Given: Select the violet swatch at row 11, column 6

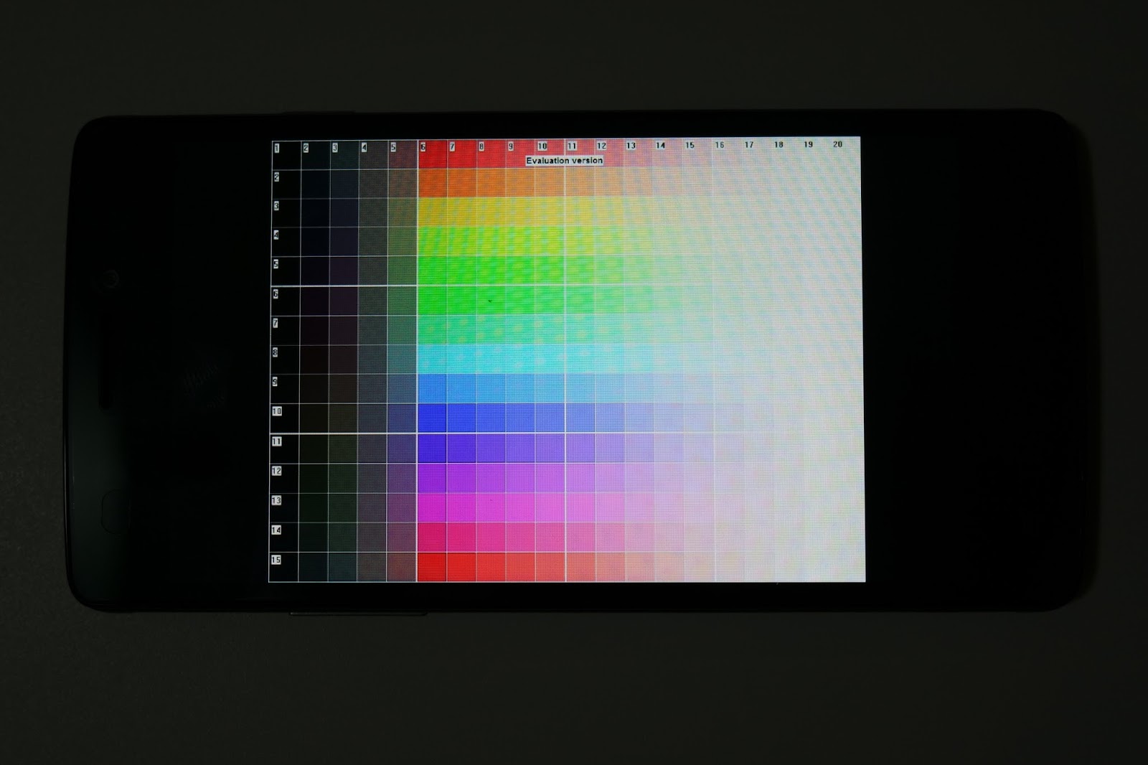Looking at the screenshot, I should tap(432, 449).
